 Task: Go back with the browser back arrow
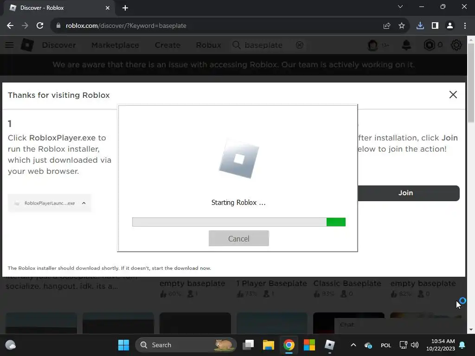(x=10, y=26)
